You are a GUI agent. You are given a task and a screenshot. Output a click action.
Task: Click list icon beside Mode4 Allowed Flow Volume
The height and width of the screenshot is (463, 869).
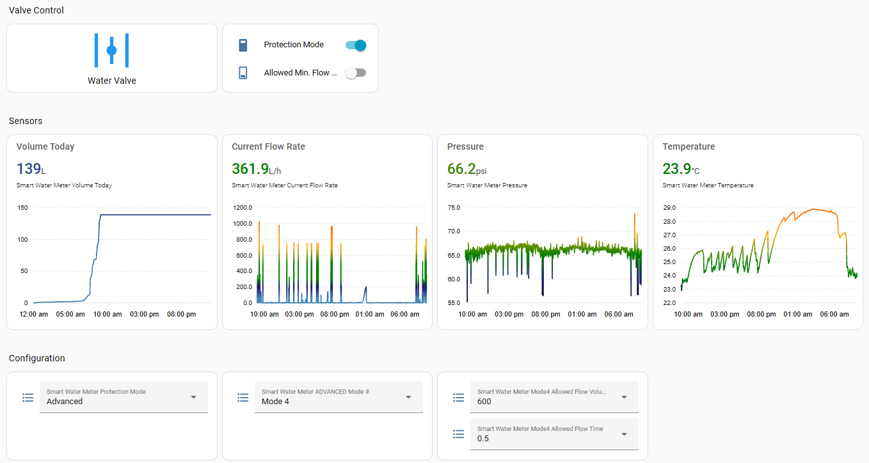458,397
